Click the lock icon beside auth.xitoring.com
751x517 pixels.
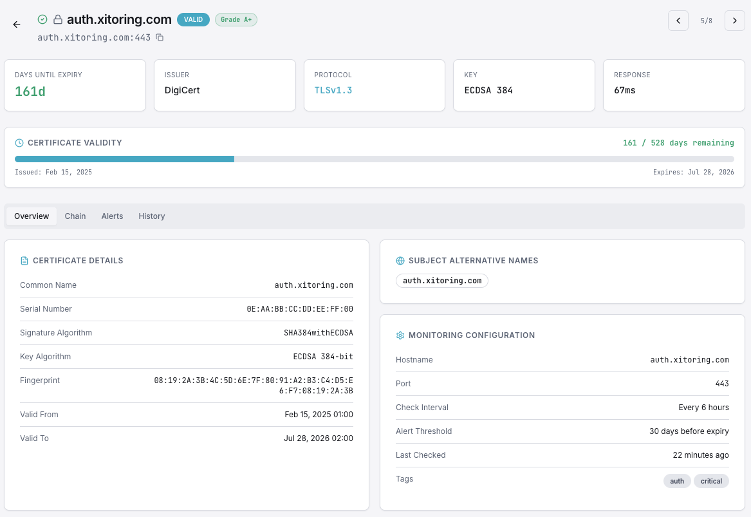click(57, 19)
